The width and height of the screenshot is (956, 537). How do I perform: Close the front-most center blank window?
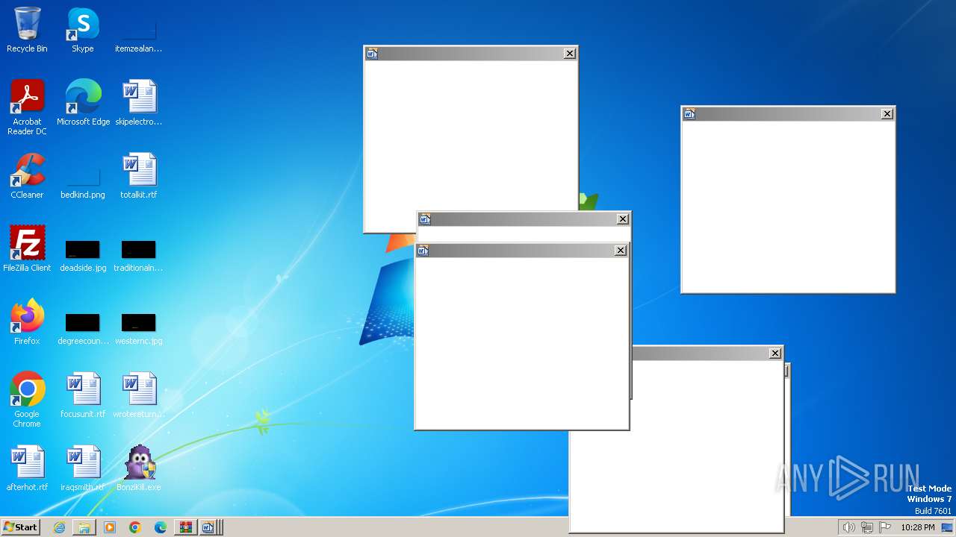(621, 250)
